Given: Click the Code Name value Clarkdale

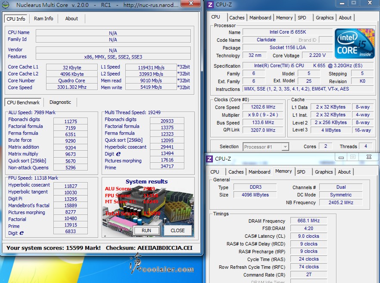Looking at the screenshot, I should coord(266,40).
